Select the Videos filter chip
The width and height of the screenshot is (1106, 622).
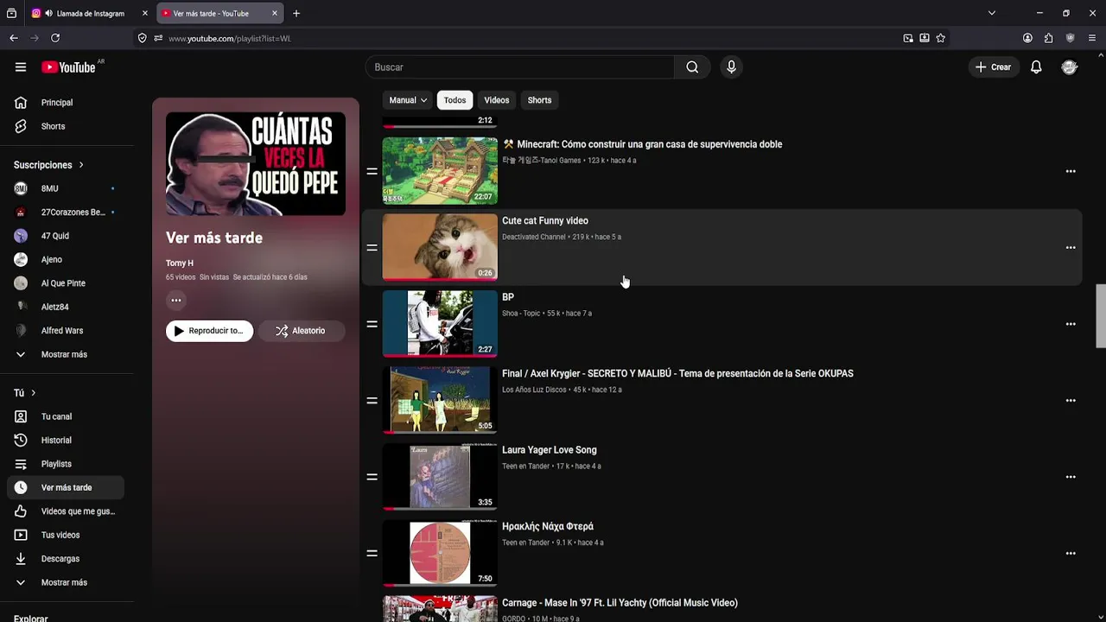[497, 100]
